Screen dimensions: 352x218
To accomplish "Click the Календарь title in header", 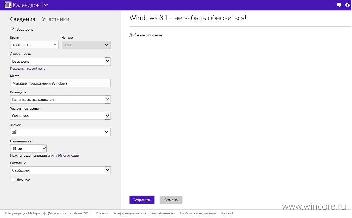I will [x=26, y=5].
